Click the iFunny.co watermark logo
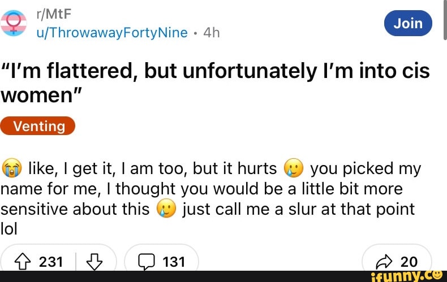The width and height of the screenshot is (447, 282). [403, 276]
